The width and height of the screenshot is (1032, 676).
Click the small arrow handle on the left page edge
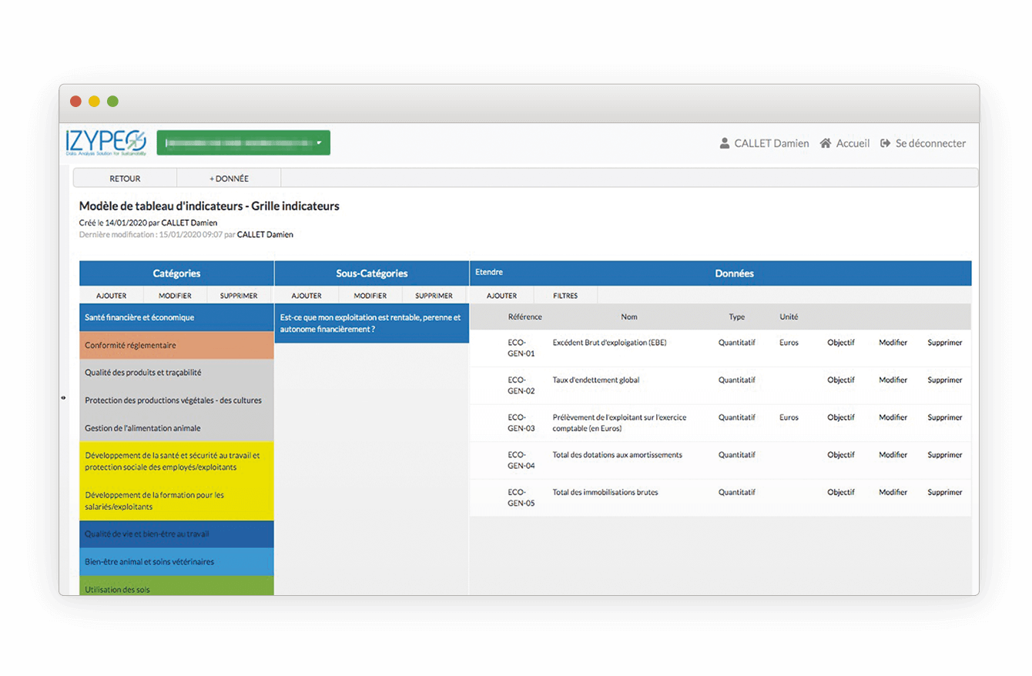[63, 397]
